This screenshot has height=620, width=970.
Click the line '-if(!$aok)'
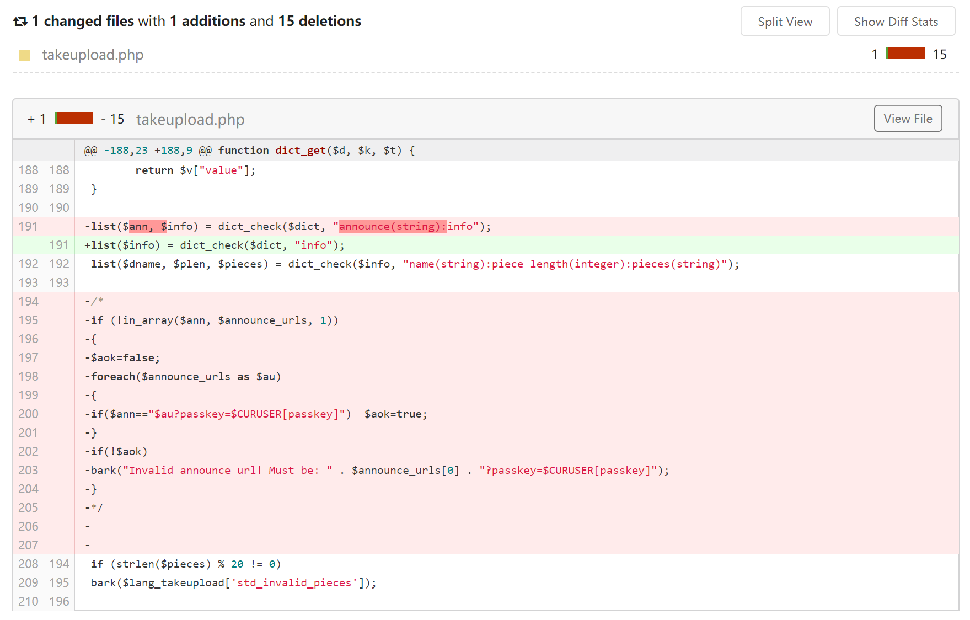tap(517, 451)
